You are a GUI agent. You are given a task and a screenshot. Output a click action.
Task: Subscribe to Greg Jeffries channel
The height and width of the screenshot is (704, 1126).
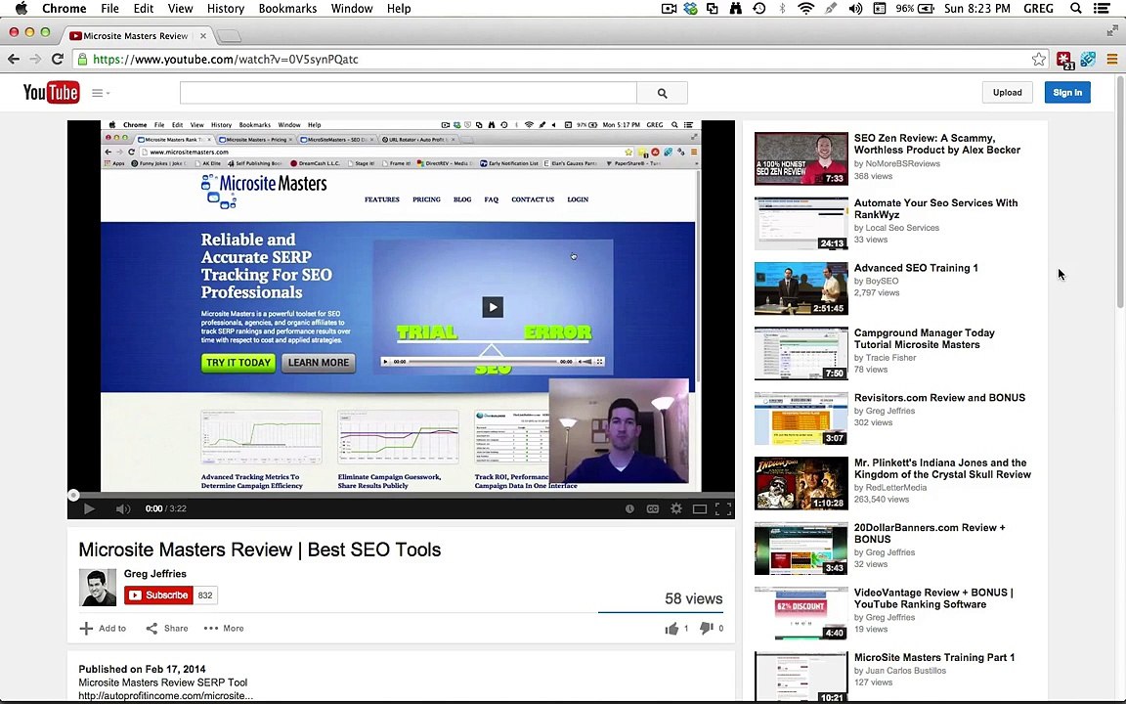pos(158,594)
